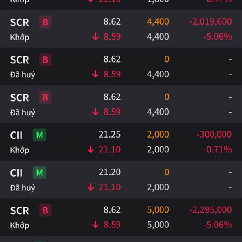Image resolution: width=242 pixels, height=242 pixels.
Task: Tap the -2,295,000 loss value
Action: (211, 210)
